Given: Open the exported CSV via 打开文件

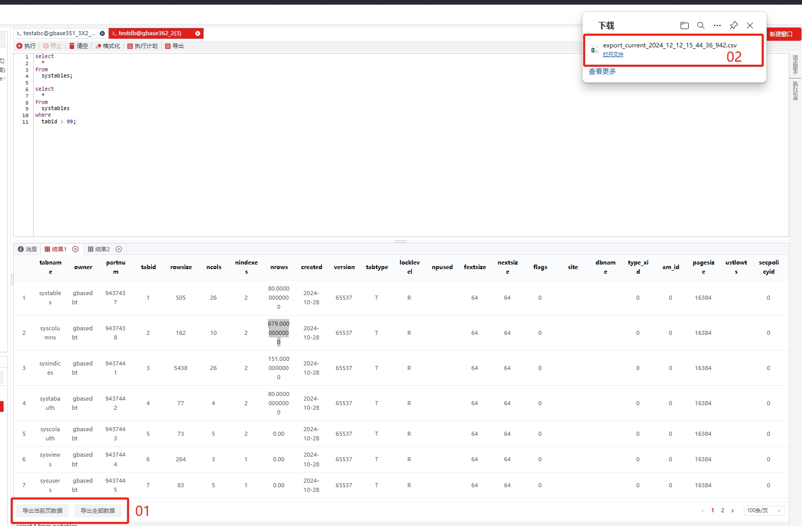Looking at the screenshot, I should pyautogui.click(x=613, y=55).
